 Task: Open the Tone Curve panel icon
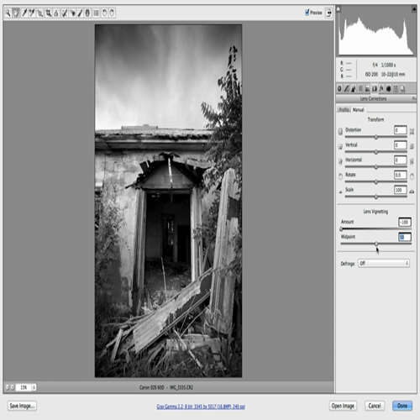[347, 89]
